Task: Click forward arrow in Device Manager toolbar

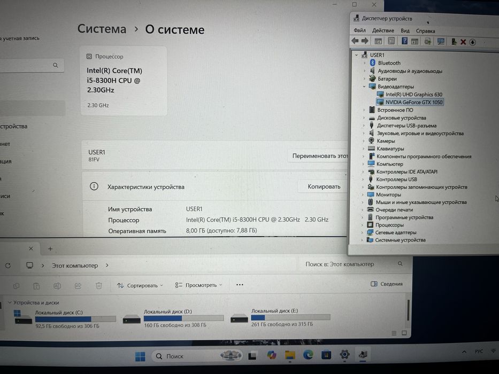Action: tap(365, 41)
